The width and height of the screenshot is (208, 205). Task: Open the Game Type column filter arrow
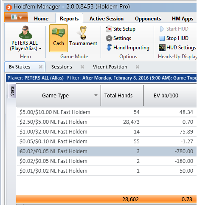96,95
